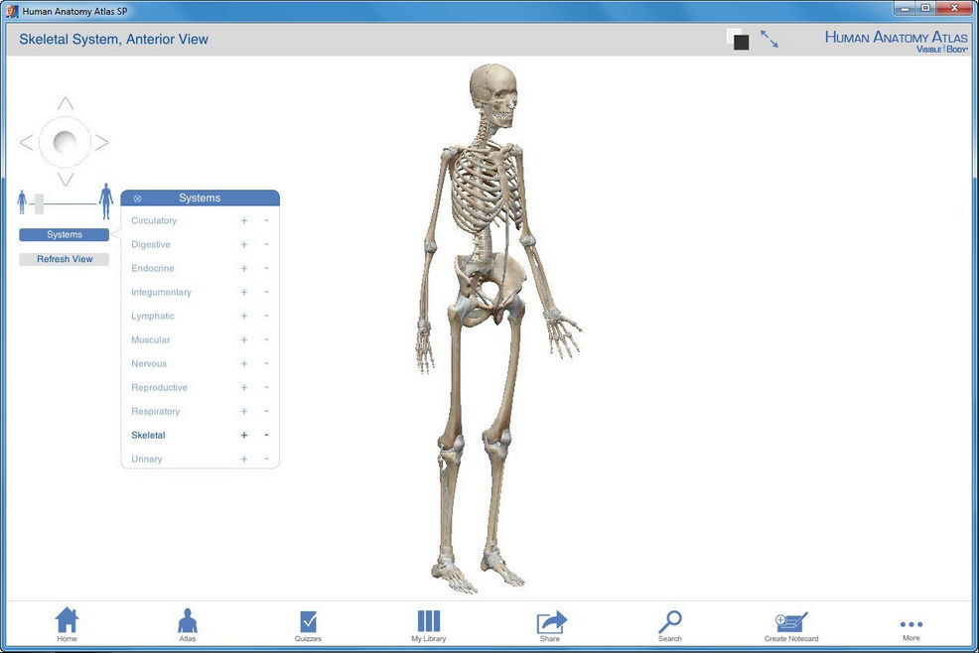Remove Nervous system with minus

tap(267, 363)
